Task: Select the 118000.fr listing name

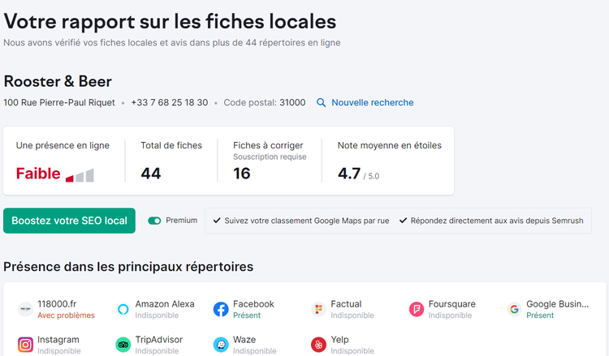Action: [57, 304]
